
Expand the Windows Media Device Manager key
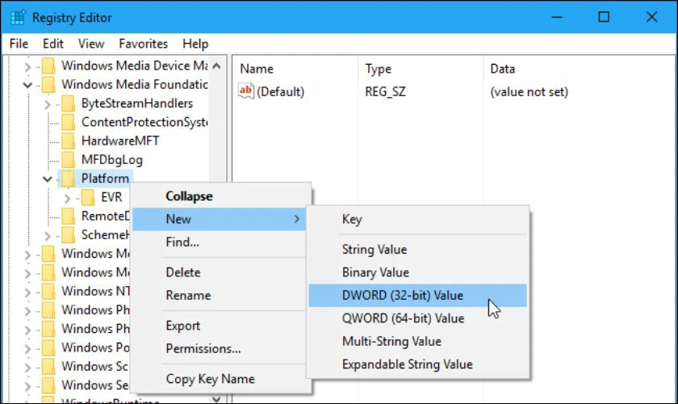click(27, 67)
